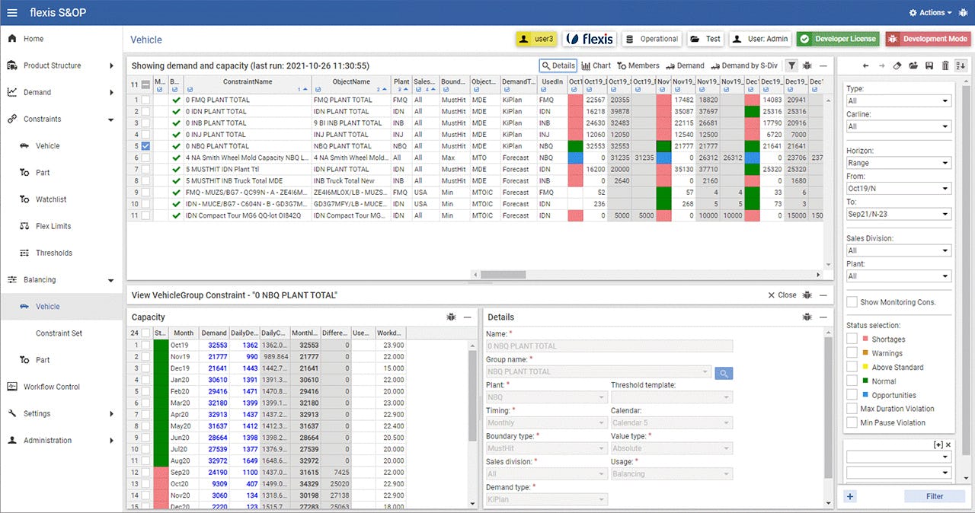Toggle Warnings status checkbox
This screenshot has width=975, height=513.
coord(852,353)
